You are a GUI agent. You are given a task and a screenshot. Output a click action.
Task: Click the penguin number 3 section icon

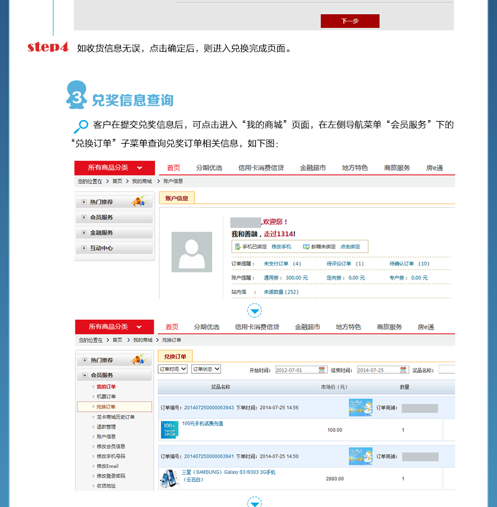tap(77, 96)
